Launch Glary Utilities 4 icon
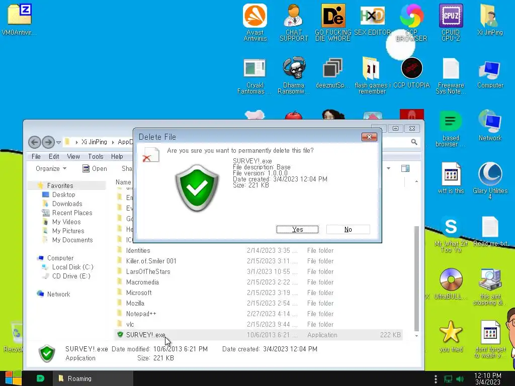Viewport: 515px width, 386px height. (490, 181)
